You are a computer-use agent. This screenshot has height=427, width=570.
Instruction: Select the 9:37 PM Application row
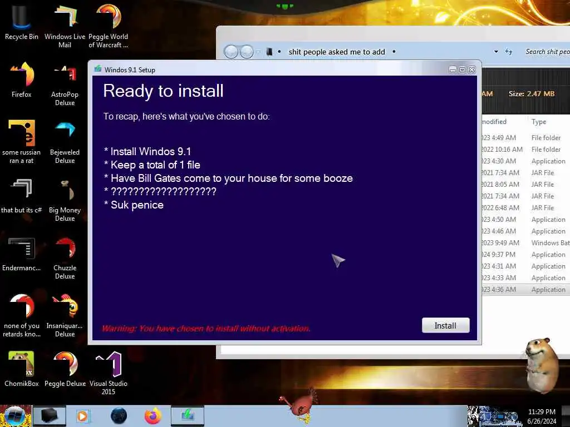525,255
